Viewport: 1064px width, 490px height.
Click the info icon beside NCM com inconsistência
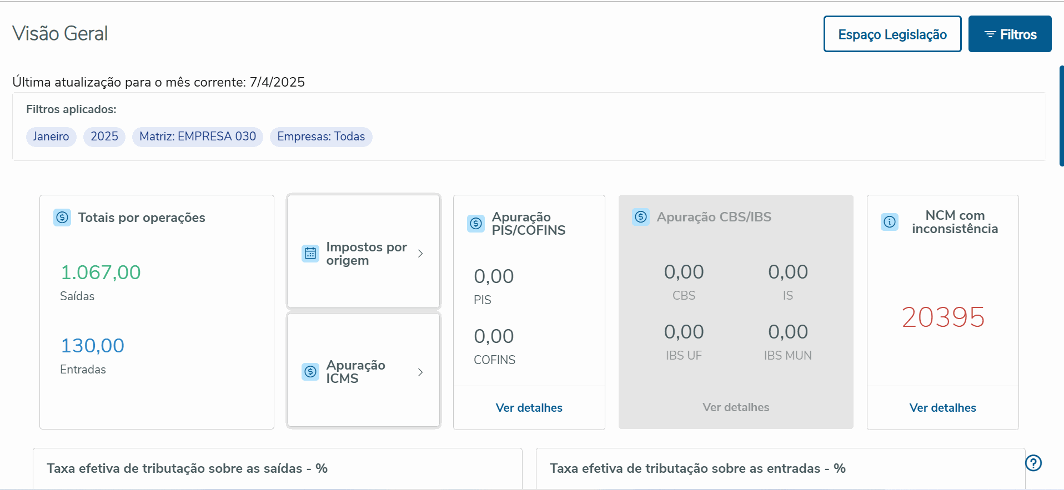click(890, 222)
